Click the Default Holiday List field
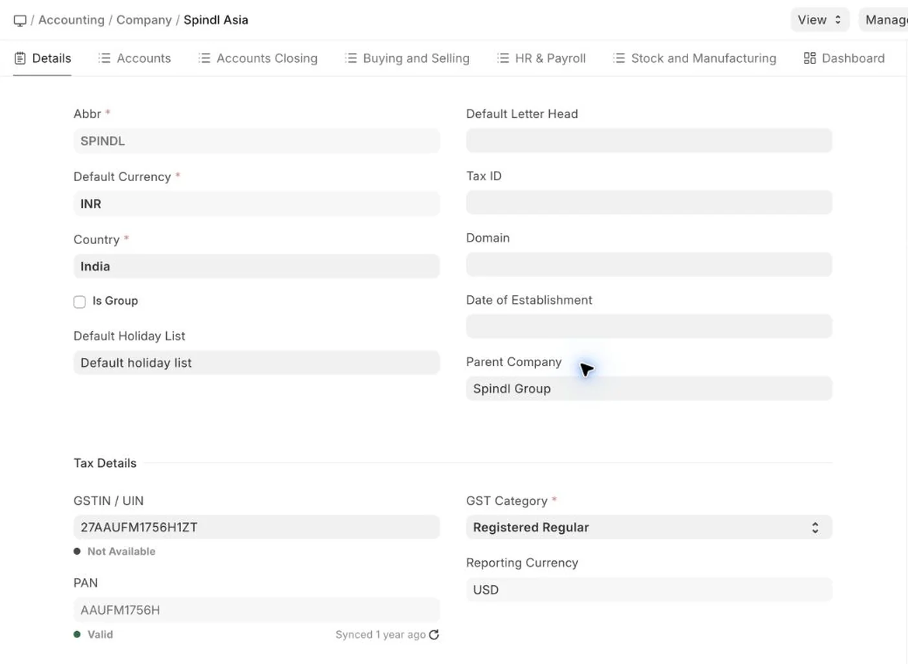This screenshot has height=664, width=908. tap(257, 363)
